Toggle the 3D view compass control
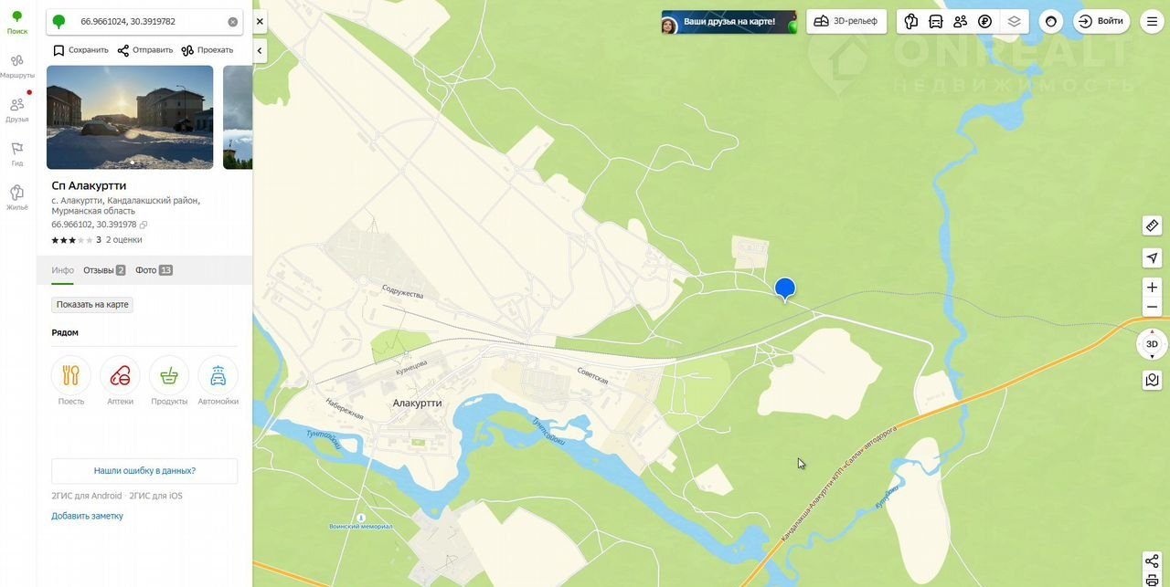Image resolution: width=1170 pixels, height=587 pixels. click(x=1152, y=344)
